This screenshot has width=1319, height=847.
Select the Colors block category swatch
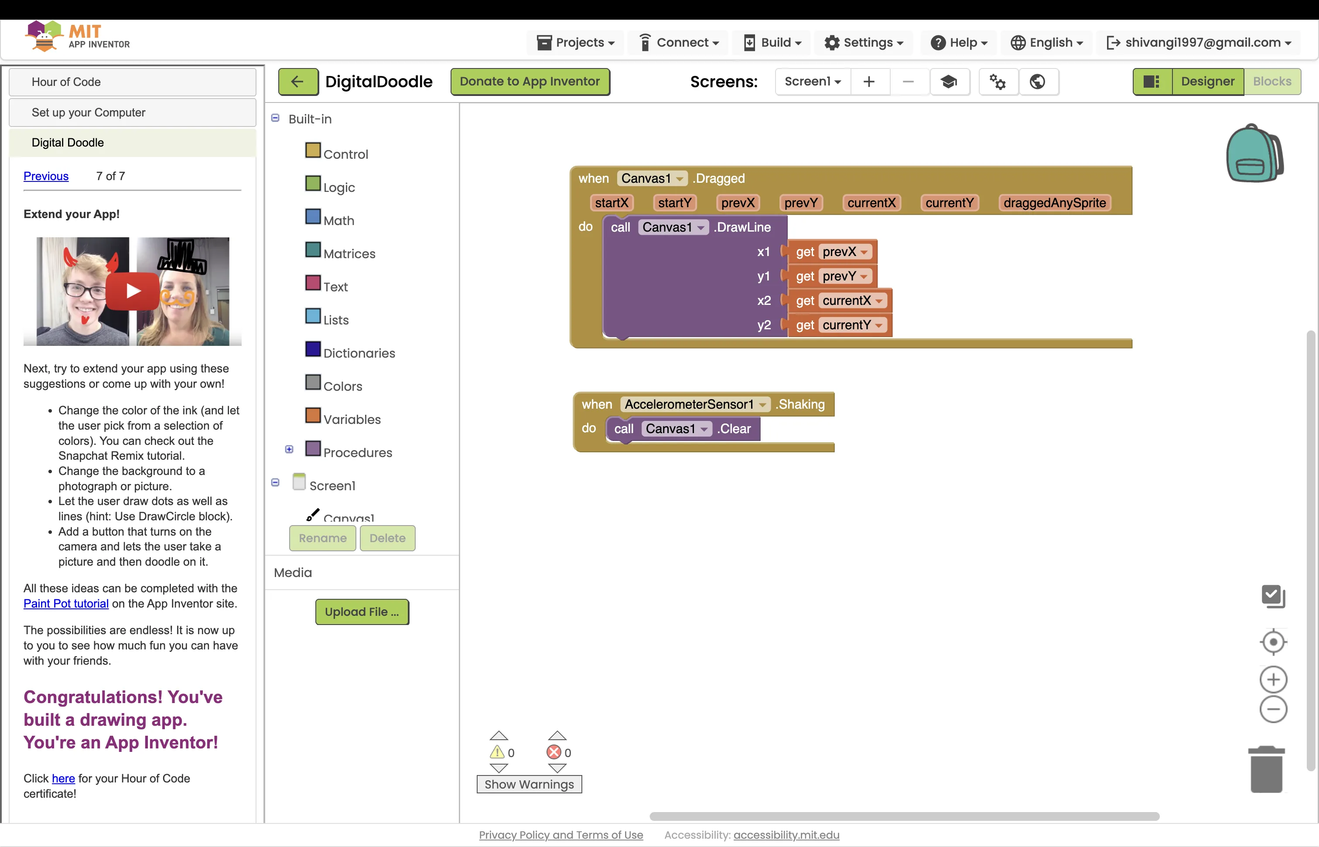coord(313,382)
